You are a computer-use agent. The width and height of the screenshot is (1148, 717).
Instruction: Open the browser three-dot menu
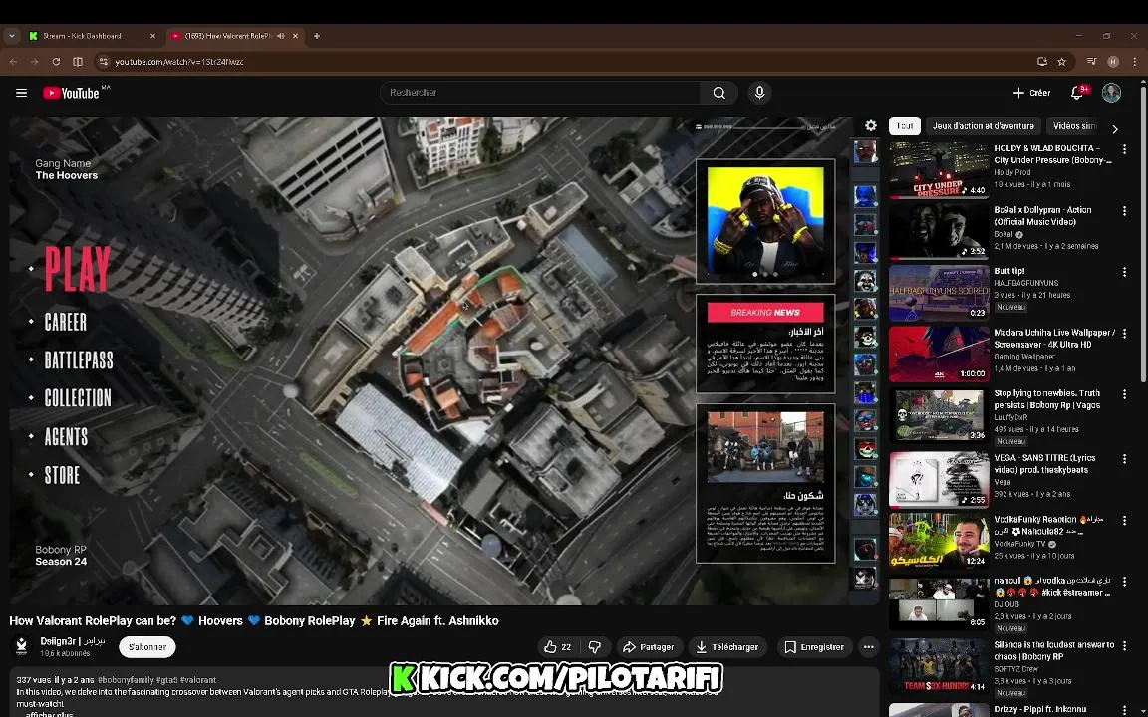(x=1135, y=62)
